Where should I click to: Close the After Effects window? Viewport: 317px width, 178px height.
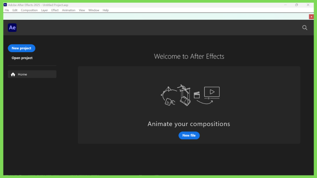tap(308, 5)
